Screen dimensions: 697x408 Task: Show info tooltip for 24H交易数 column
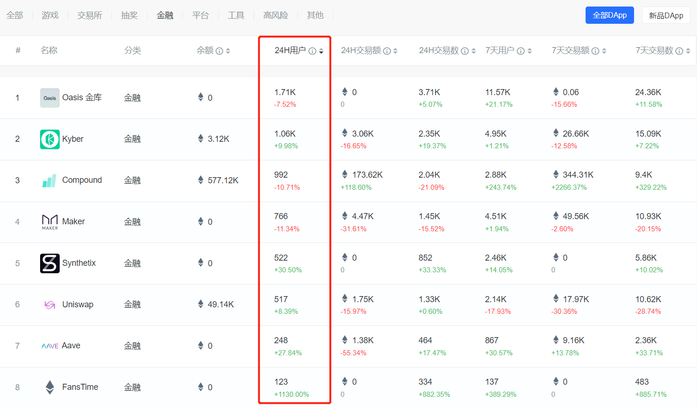pyautogui.click(x=465, y=51)
